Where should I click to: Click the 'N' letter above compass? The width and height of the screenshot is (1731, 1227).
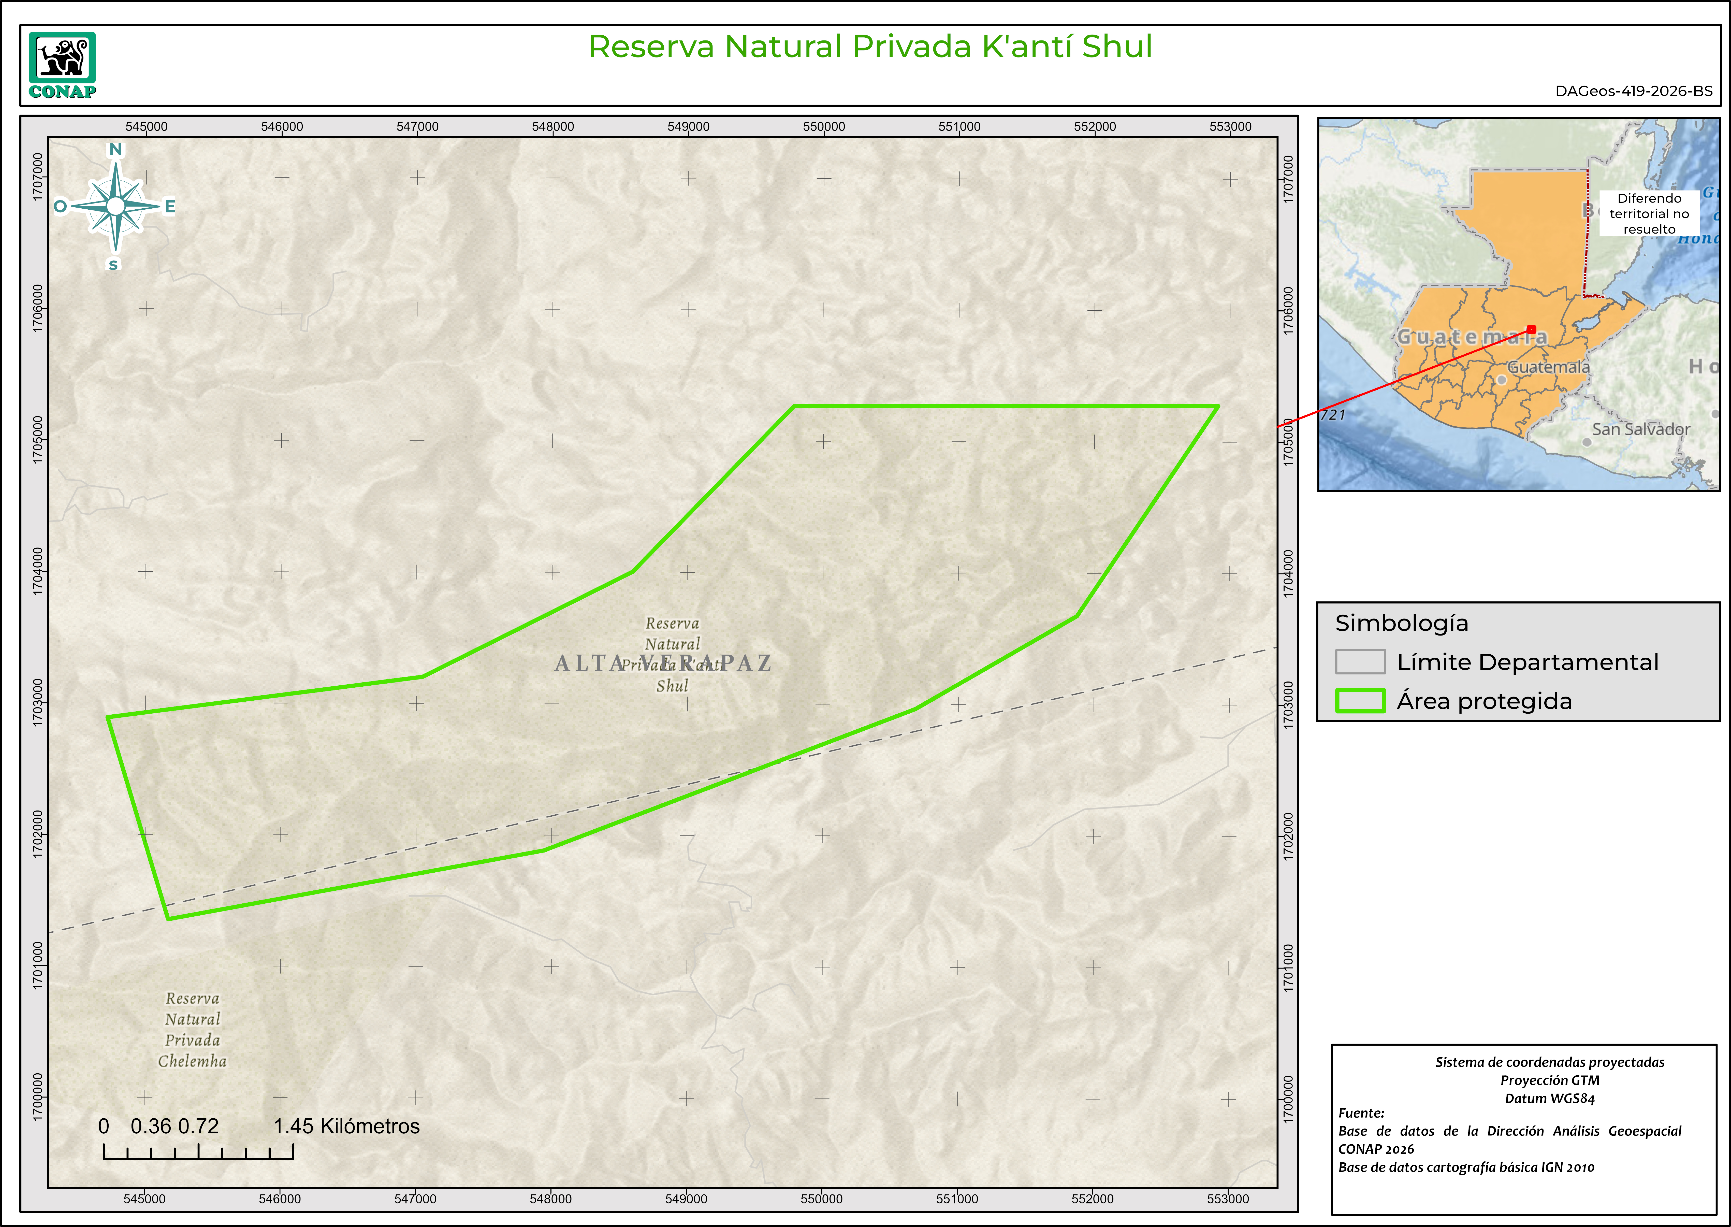(115, 149)
